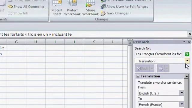Screen dimensions: 192x108
Task: Select the column L header
Action: [113, 42]
